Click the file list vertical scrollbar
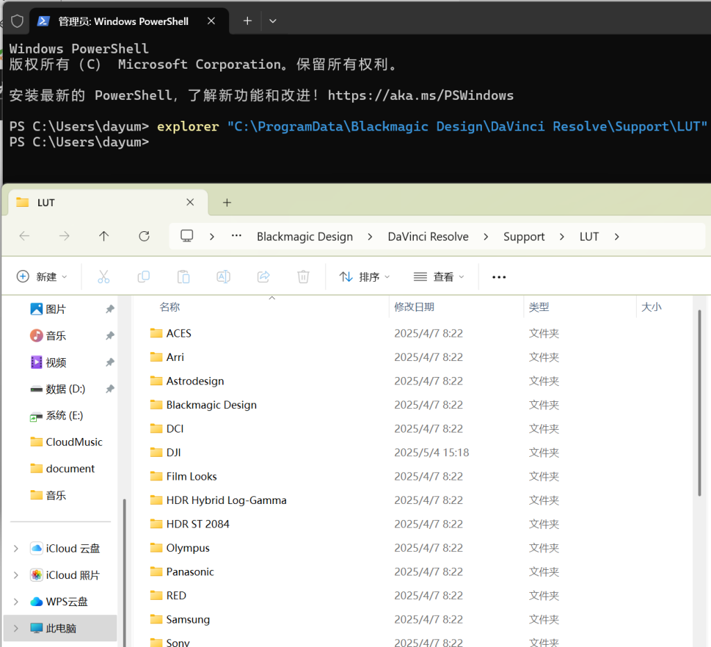Image resolution: width=711 pixels, height=647 pixels. 699,403
